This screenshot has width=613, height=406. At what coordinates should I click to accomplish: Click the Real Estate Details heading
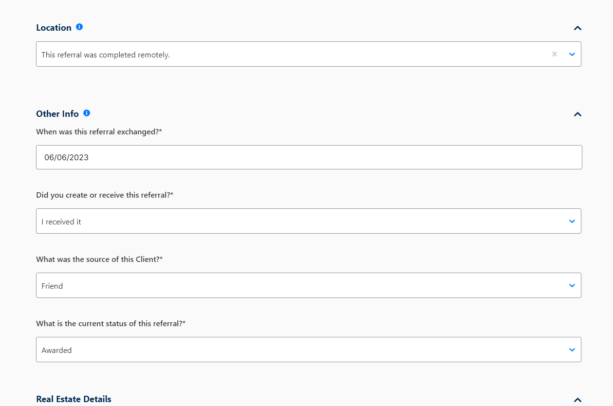[74, 399]
